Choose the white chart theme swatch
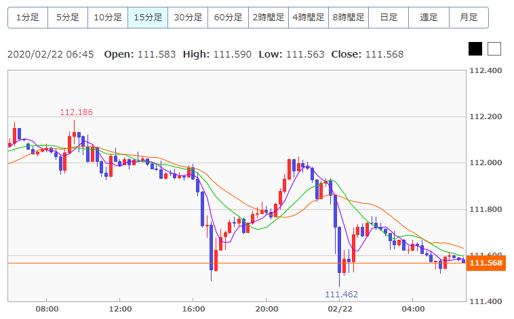Viewport: 514px width, 319px height. tap(494, 49)
